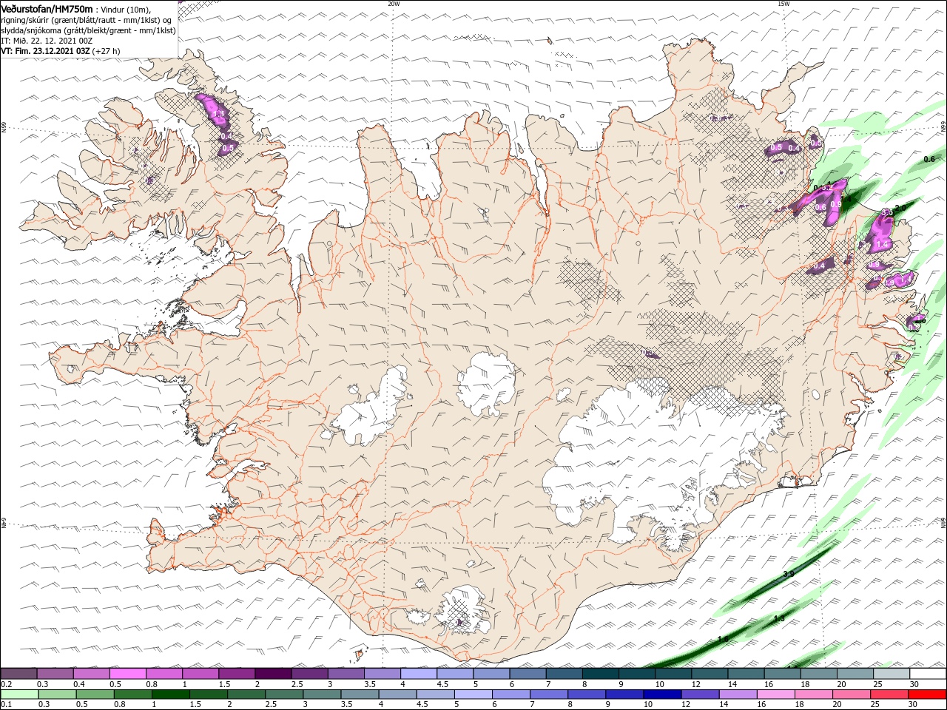Screen dimensions: 947x710
Task: Select the dark green 1 swatch in lower legend
Action: click(x=171, y=694)
